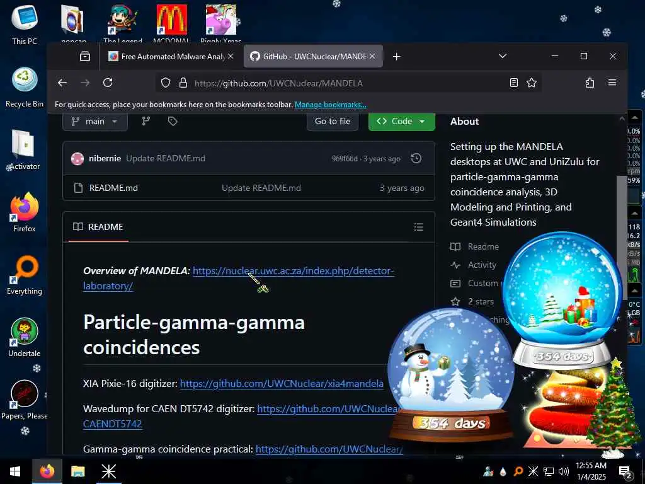
Task: Click Firefox taskbar button
Action: coord(47,471)
